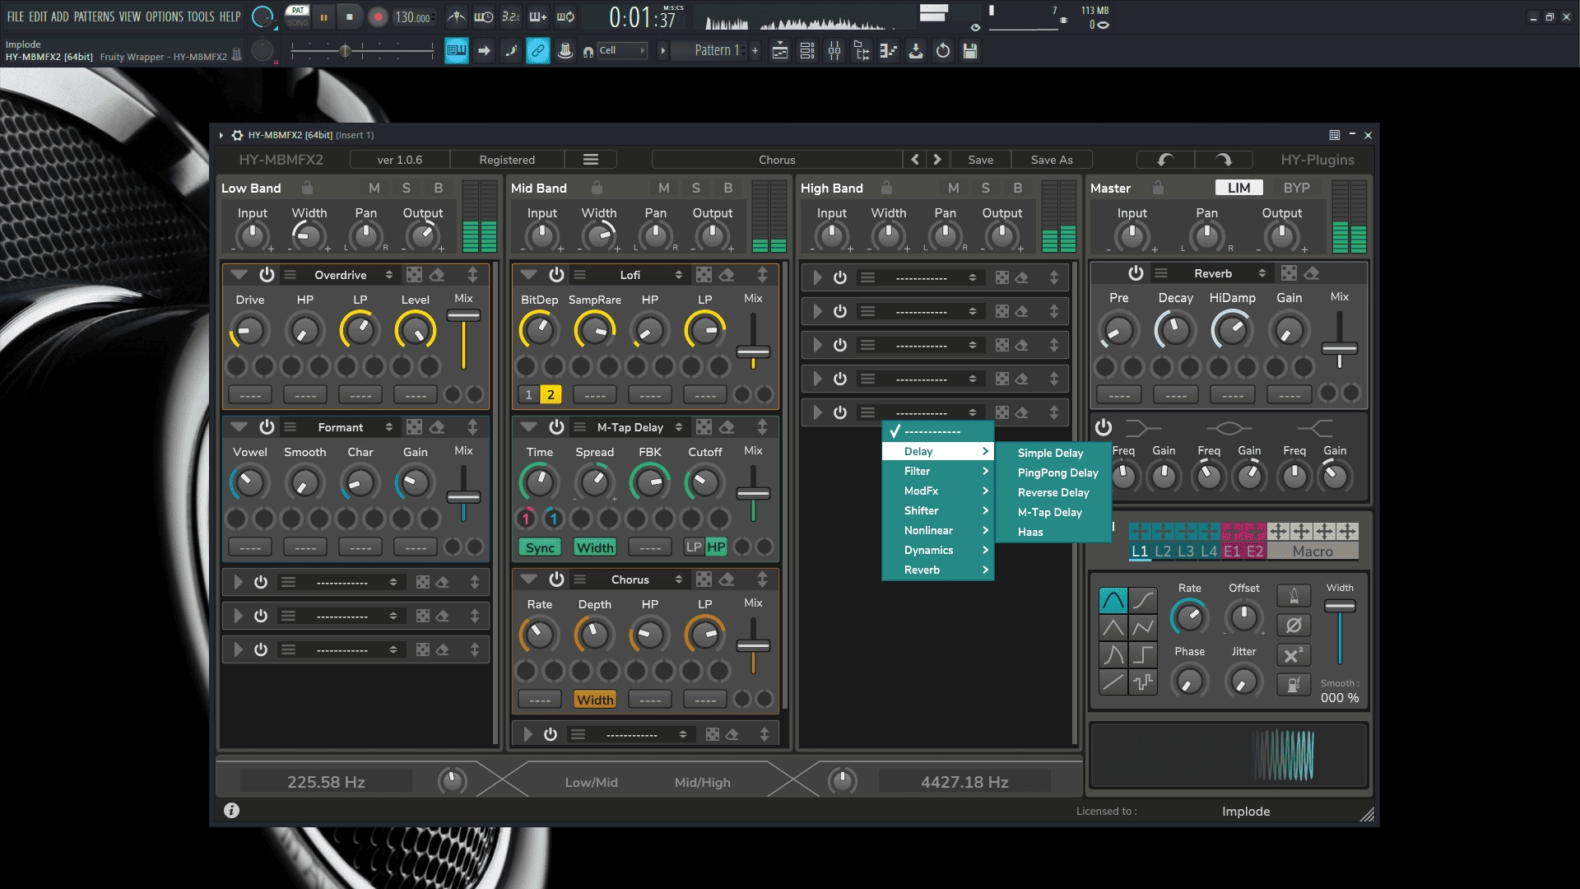
Task: Toggle Chorus effect power button
Action: [556, 579]
